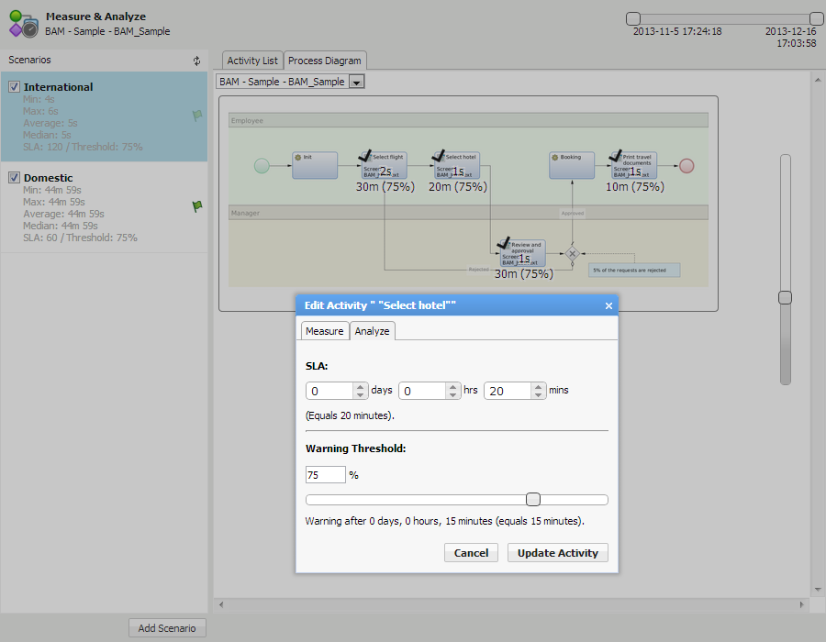Open the Measure tab in dialog

325,331
